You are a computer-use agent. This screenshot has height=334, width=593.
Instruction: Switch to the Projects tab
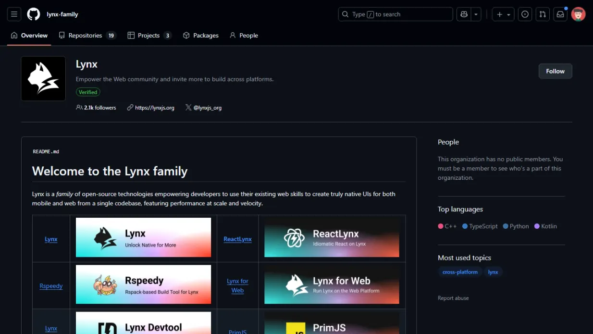click(x=149, y=36)
